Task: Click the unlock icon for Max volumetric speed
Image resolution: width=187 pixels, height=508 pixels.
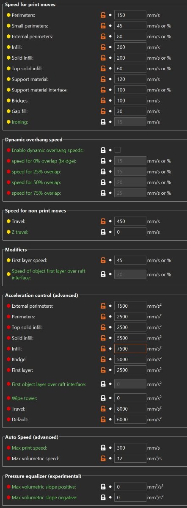Action: click(x=103, y=459)
